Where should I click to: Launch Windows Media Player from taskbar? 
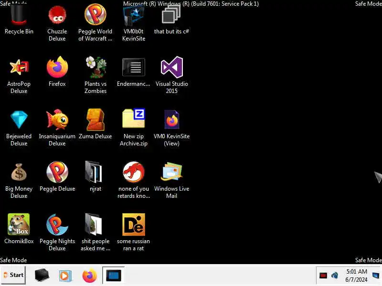click(65, 276)
